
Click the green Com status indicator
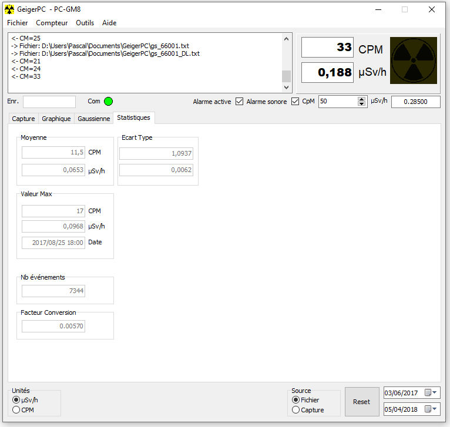(108, 102)
